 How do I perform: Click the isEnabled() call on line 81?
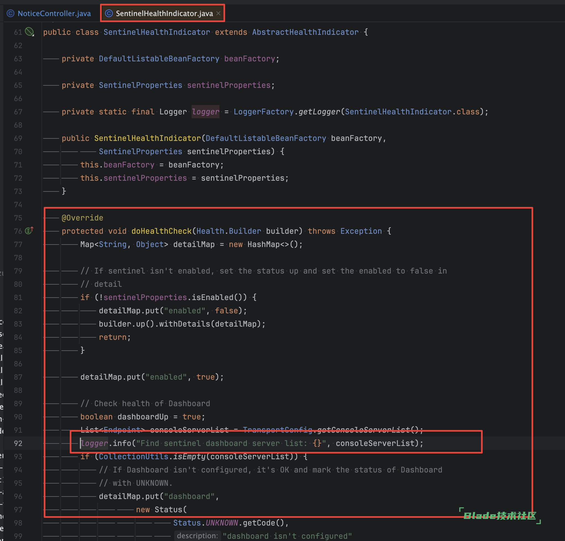(219, 297)
